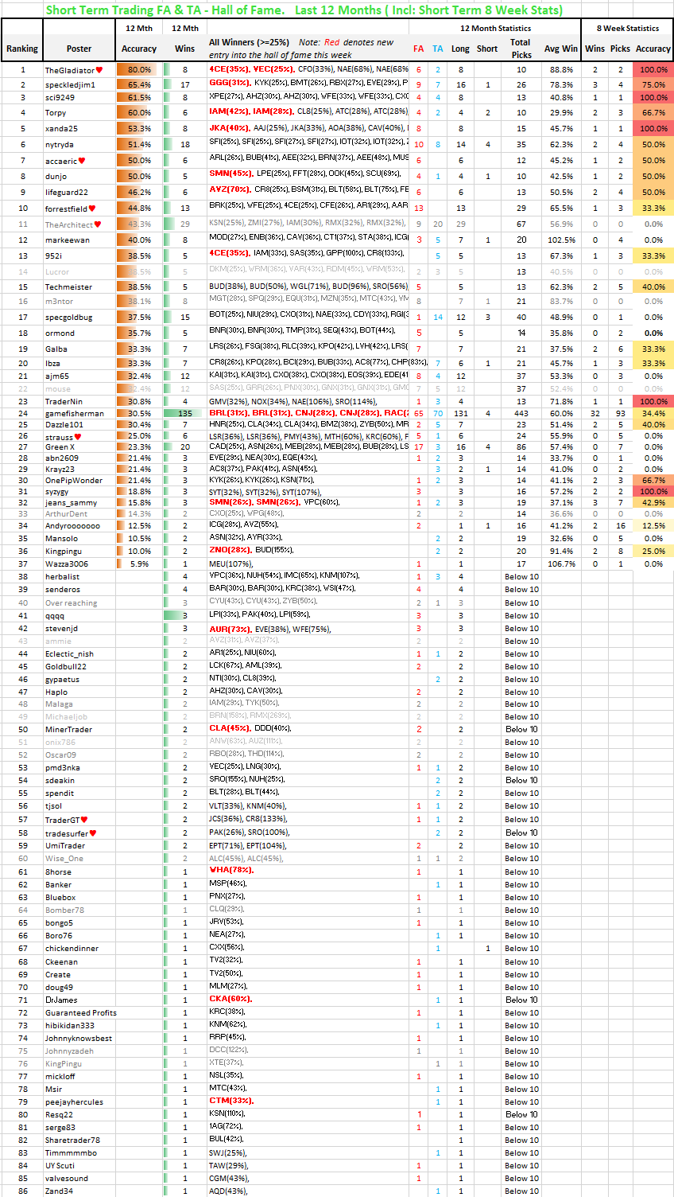Click poster name 'Techmeister'
Viewport: 674px width, 1197px height.
[68, 287]
